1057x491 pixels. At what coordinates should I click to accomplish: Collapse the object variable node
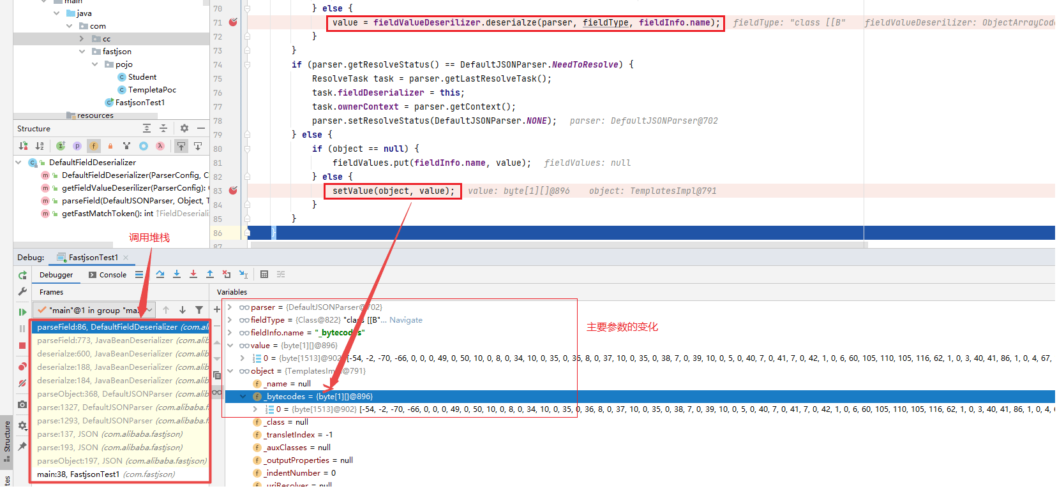tap(230, 371)
